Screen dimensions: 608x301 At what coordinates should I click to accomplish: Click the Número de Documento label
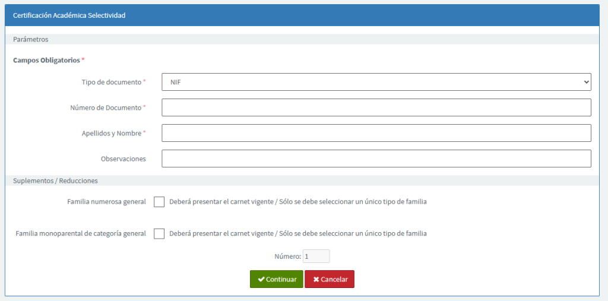[106, 107]
